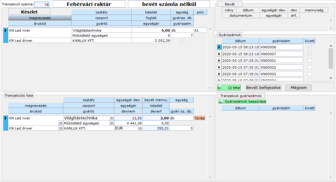
Task: Select the row marker arrow for KN00006
Action: coord(219,47)
